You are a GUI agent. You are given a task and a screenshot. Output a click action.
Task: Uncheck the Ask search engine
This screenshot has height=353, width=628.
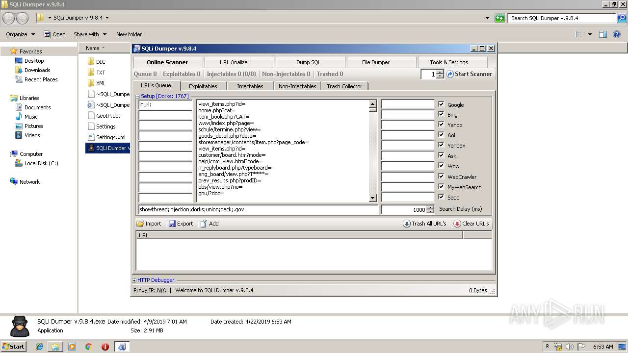[441, 155]
